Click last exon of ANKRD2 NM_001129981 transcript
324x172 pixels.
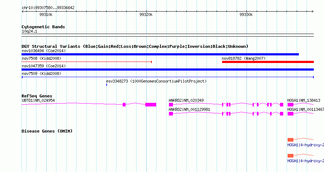click(281, 114)
